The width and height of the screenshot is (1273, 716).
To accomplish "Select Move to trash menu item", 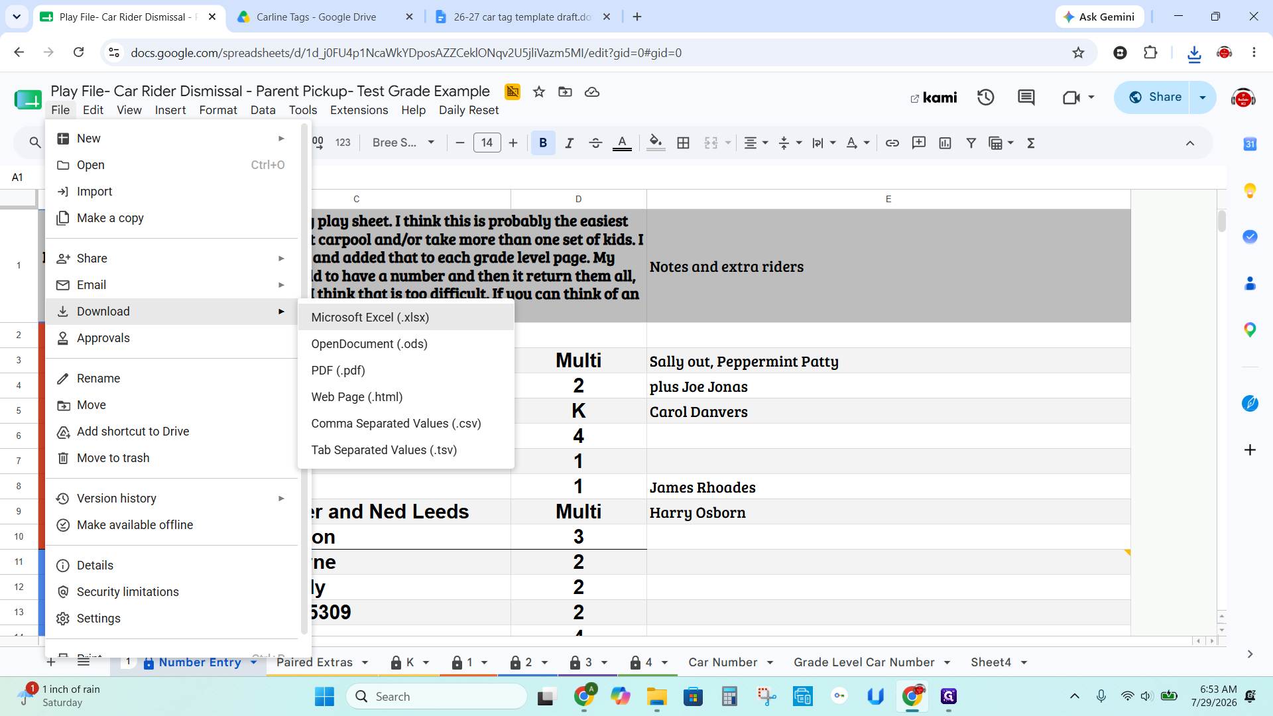I will (172, 457).
